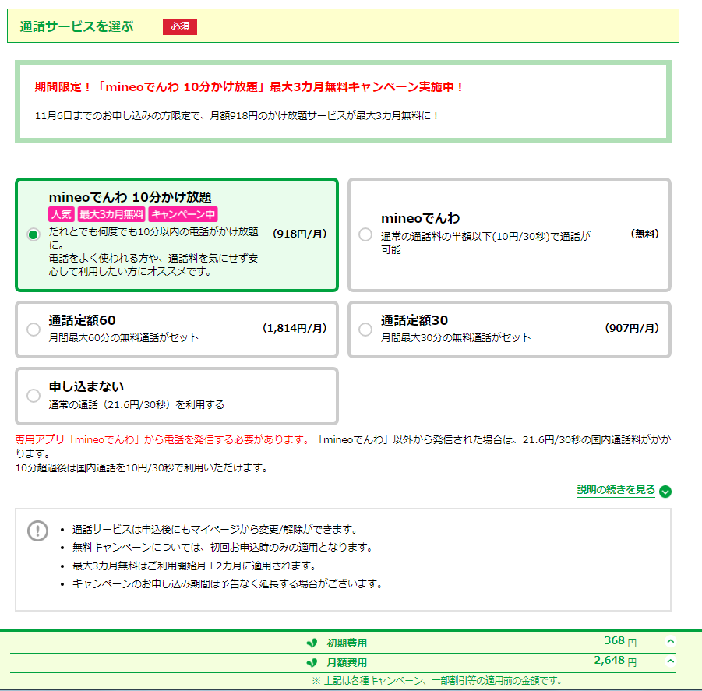Click the exclamation notice icon
Image resolution: width=702 pixels, height=691 pixels.
(x=37, y=531)
